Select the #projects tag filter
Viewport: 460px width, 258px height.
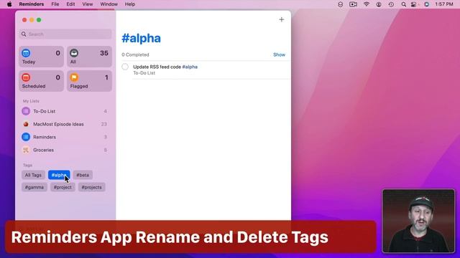91,187
